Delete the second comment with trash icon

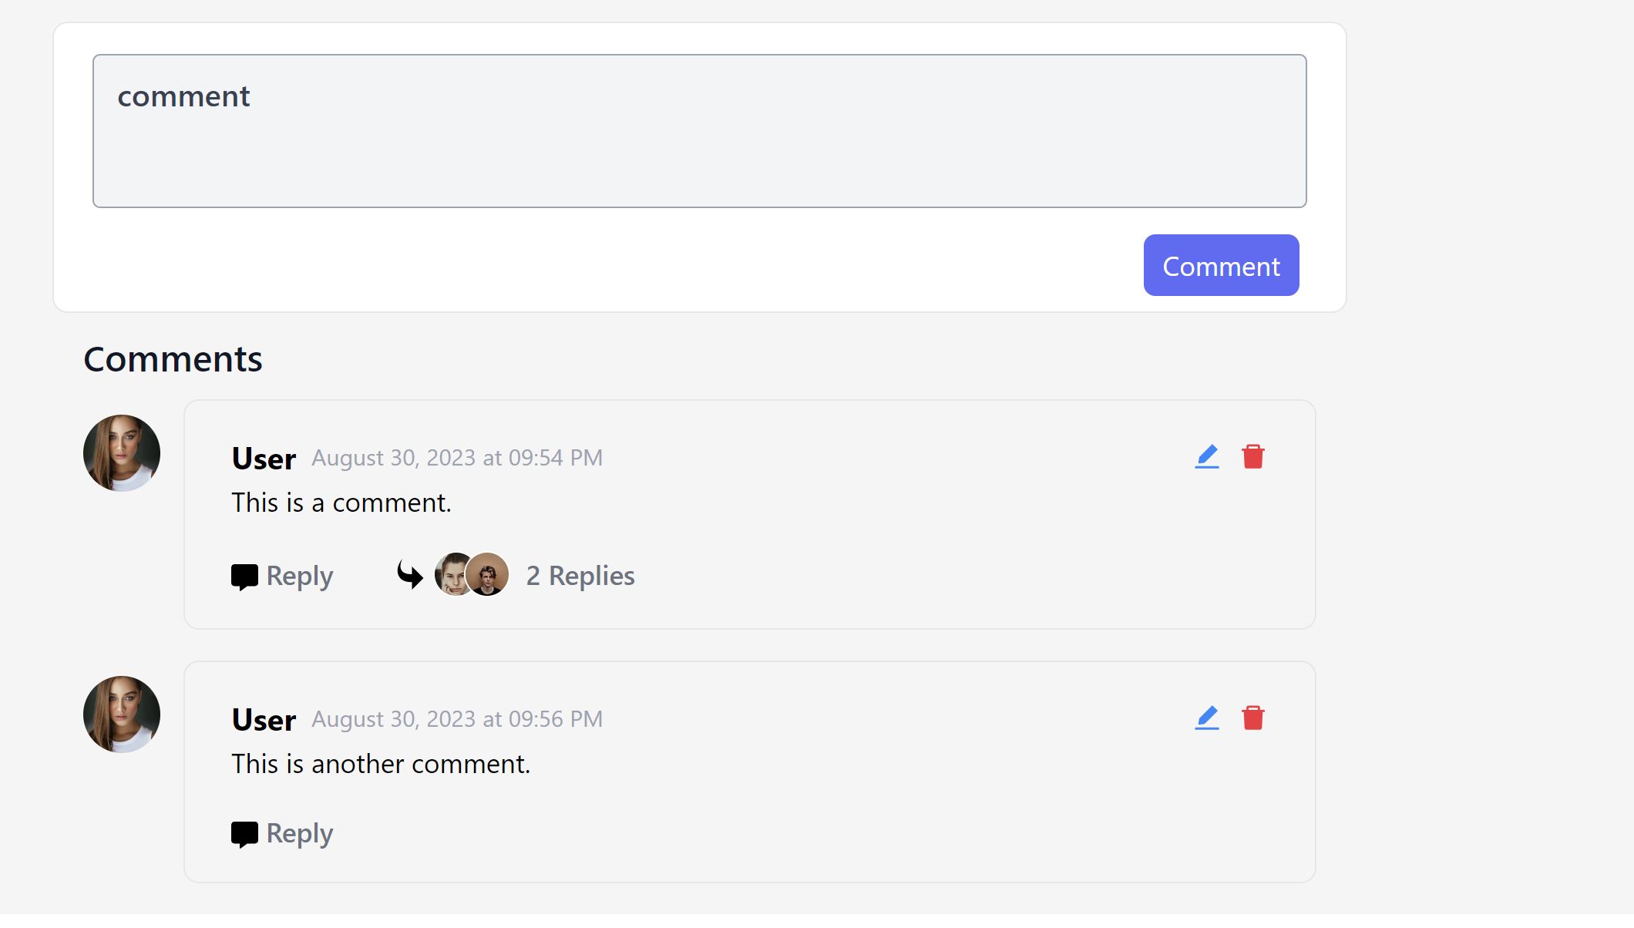(x=1252, y=718)
